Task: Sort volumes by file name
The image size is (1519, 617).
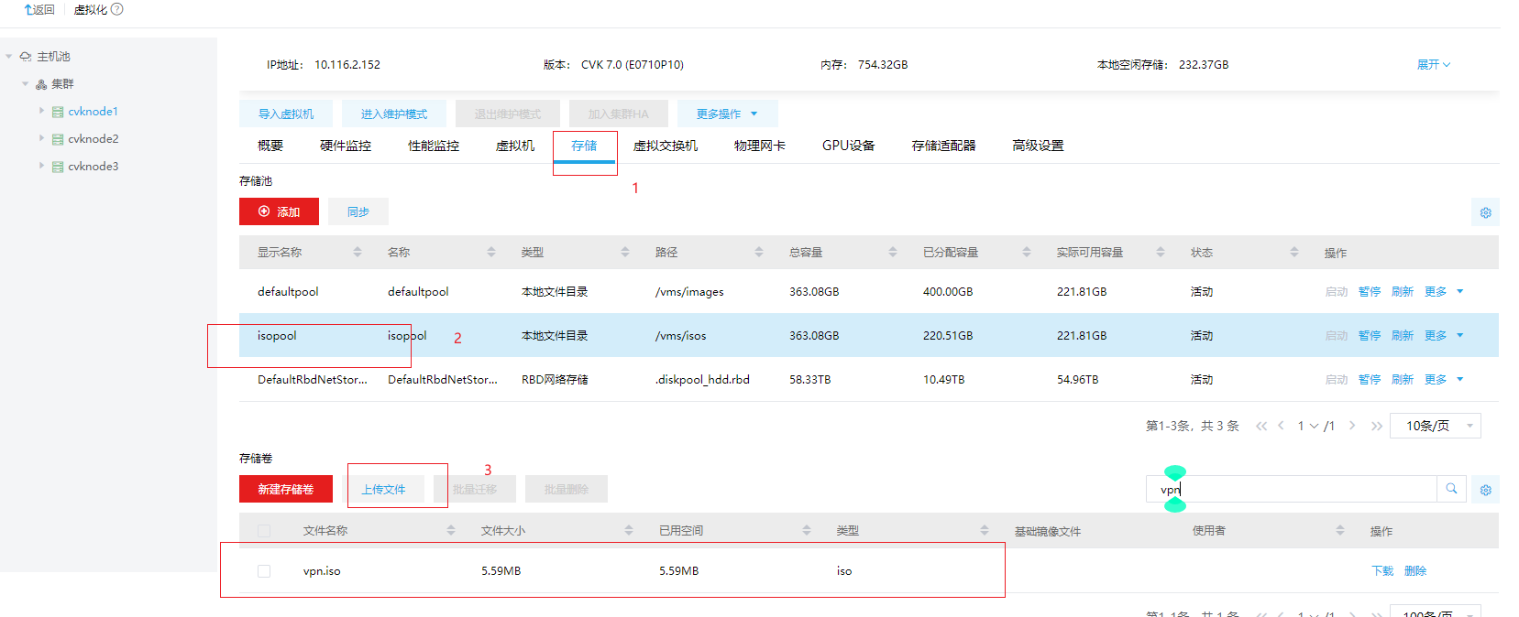Action: (x=451, y=530)
